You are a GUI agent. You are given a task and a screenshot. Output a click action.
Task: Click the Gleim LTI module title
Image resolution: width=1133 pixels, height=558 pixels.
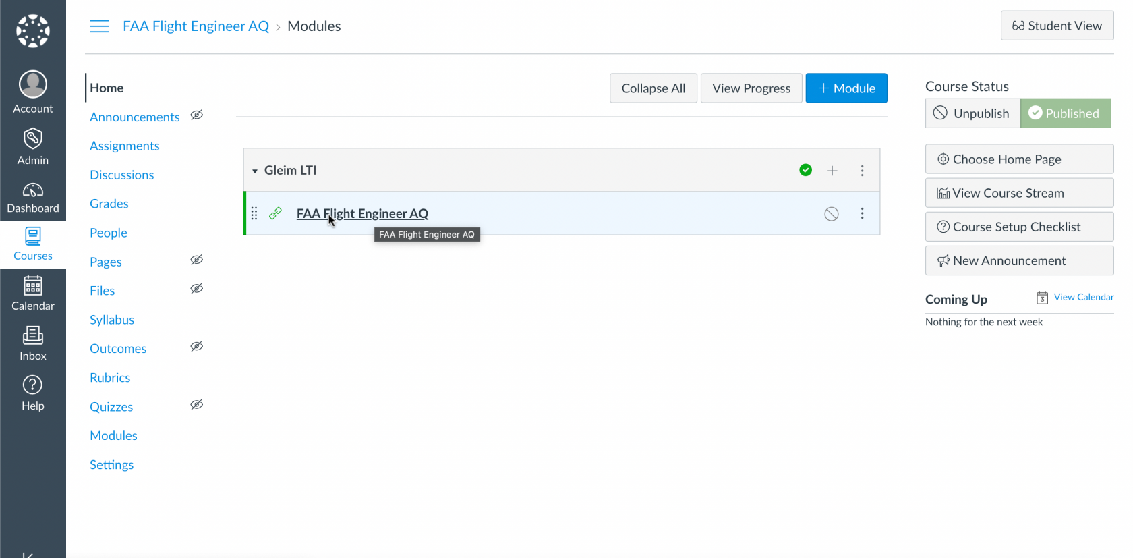point(290,171)
